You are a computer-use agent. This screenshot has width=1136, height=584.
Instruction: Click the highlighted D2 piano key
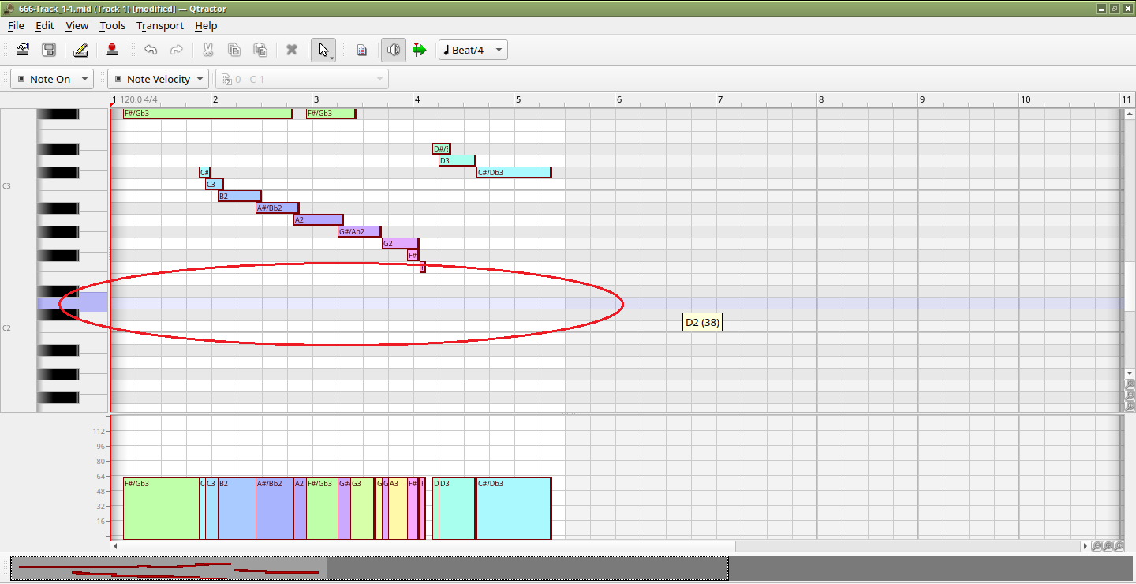[73, 302]
